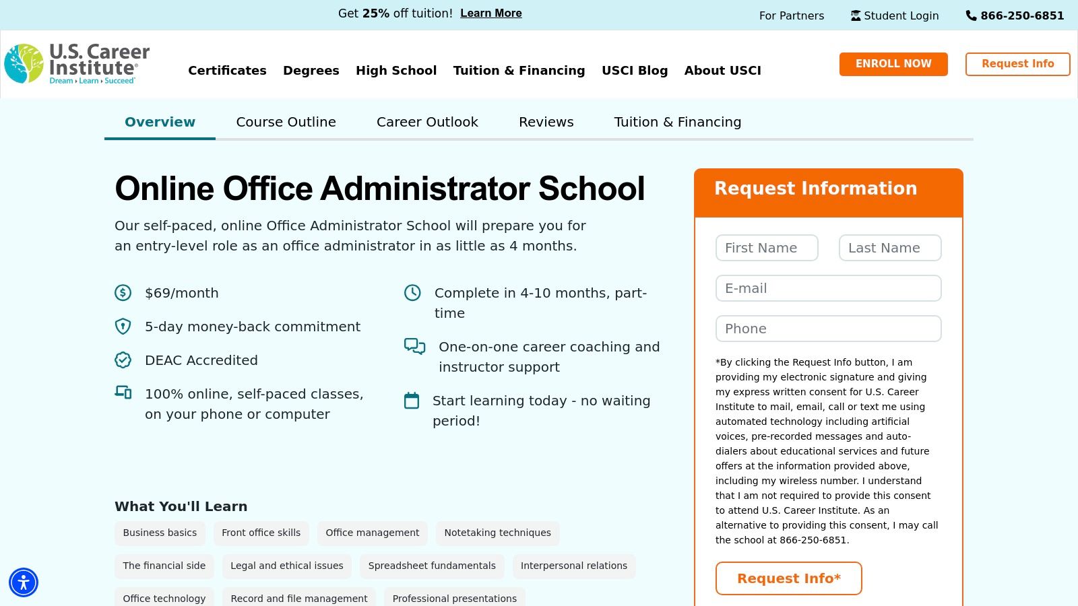Click the clock icon near completion time

(412, 293)
